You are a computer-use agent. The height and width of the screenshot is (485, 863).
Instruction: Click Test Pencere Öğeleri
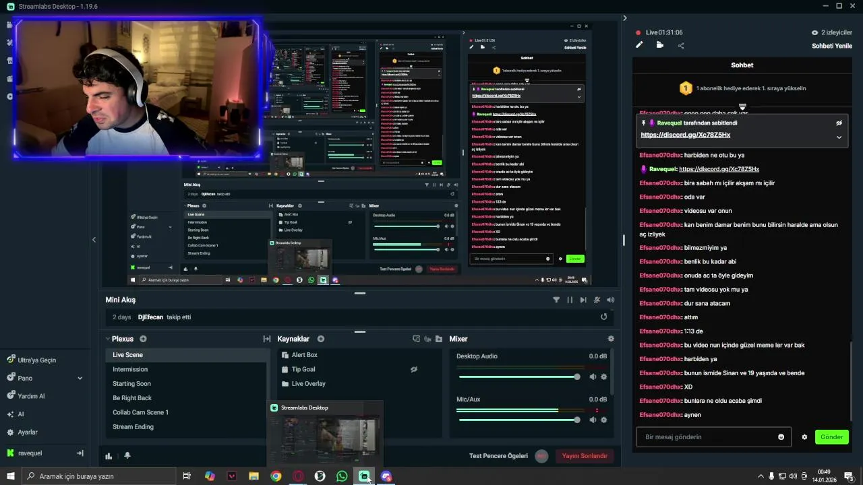click(498, 456)
